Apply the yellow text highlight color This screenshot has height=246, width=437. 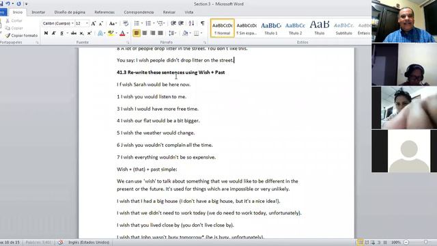pyautogui.click(x=111, y=33)
